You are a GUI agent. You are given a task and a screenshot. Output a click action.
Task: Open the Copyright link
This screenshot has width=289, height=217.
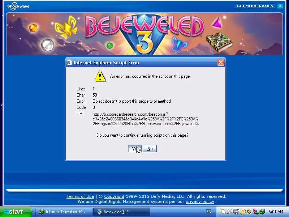pyautogui.click(x=114, y=196)
